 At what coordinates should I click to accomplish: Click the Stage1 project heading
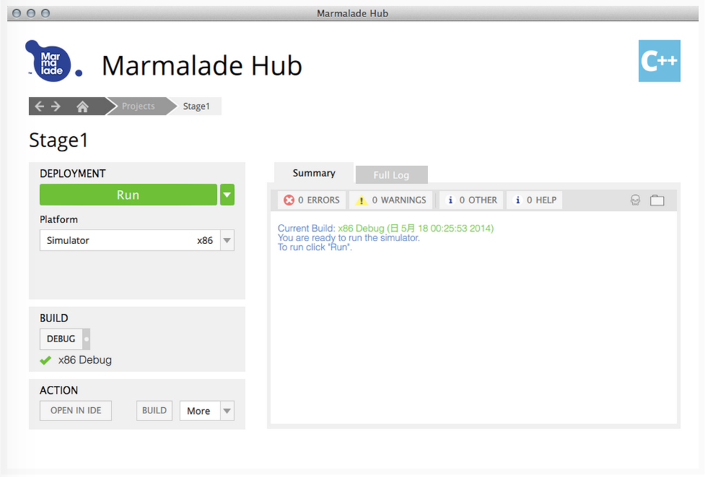59,140
